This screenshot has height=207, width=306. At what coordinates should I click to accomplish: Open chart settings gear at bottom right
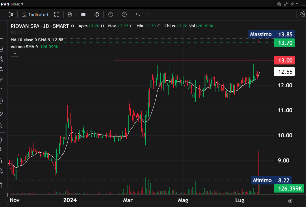(x=290, y=201)
